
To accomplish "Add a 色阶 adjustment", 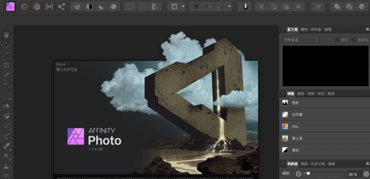I will tap(325, 103).
